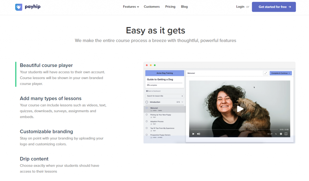309x181 pixels.
Task: Open the Features dropdown menu
Action: pyautogui.click(x=131, y=7)
